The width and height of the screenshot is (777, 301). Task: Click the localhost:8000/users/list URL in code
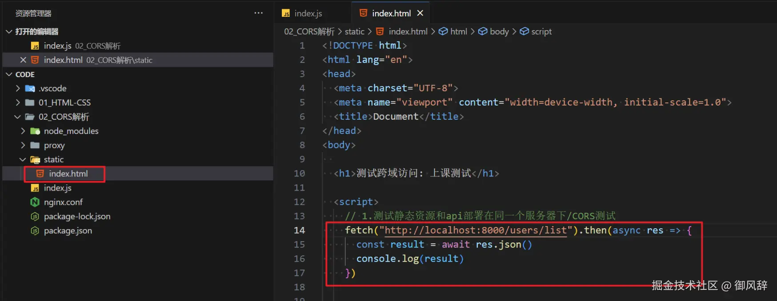tap(476, 230)
